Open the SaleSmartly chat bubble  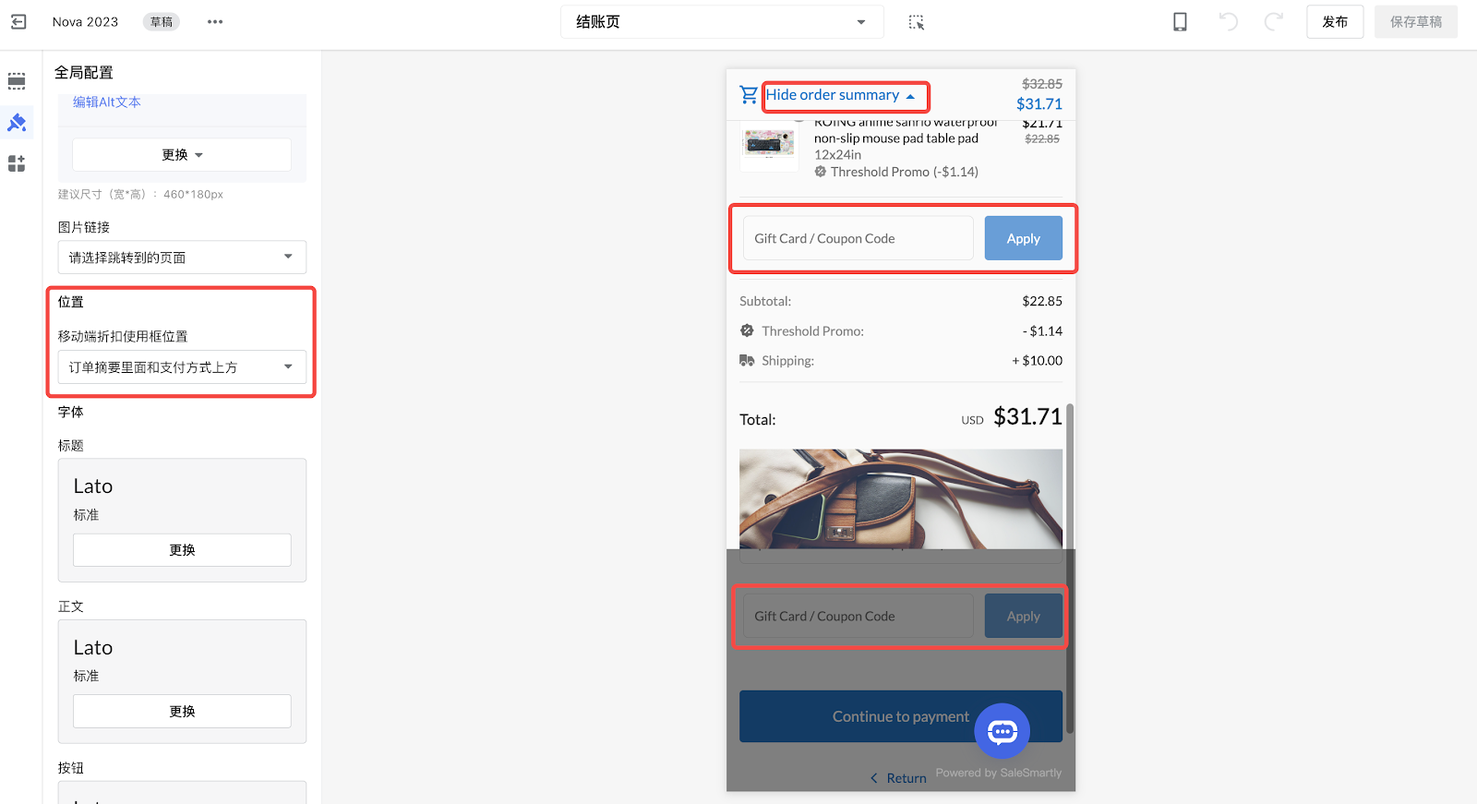coord(1003,731)
